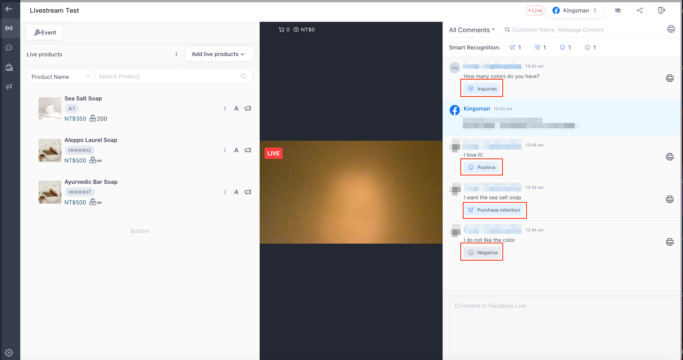Viewport: 683px width, 360px height.
Task: Click the back arrow icon
Action: pyautogui.click(x=9, y=9)
